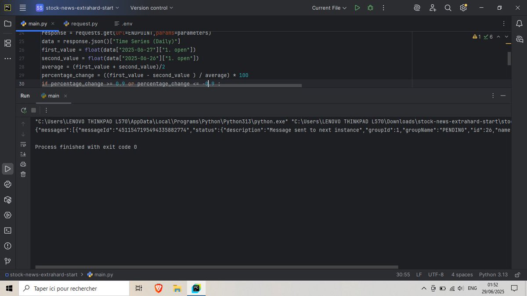The width and height of the screenshot is (527, 296).
Task: Open Search Everywhere magnifier icon
Action: tap(448, 8)
